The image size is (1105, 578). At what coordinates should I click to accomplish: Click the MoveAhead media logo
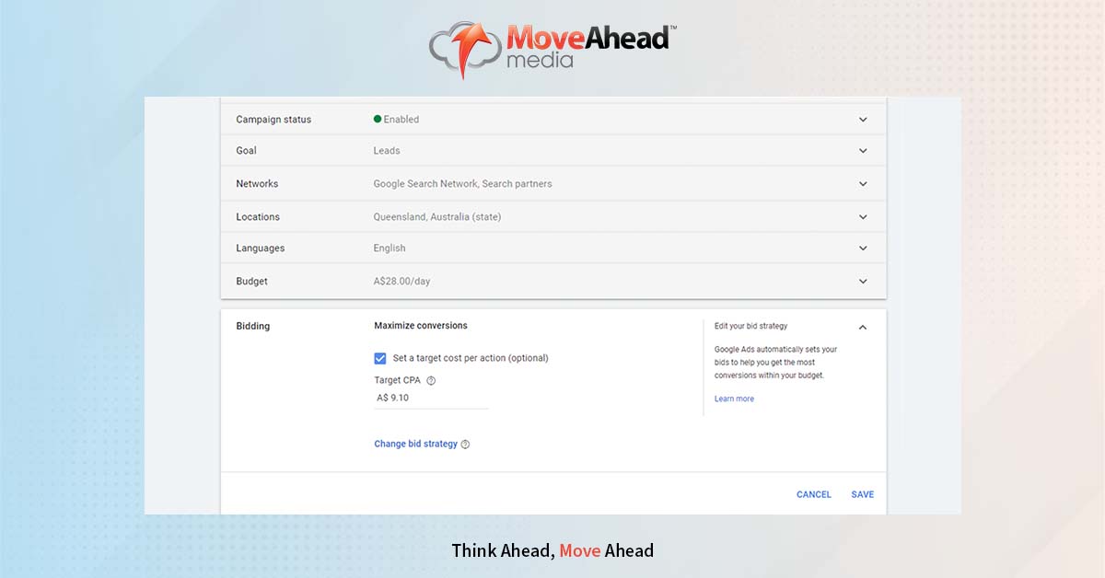[x=552, y=49]
